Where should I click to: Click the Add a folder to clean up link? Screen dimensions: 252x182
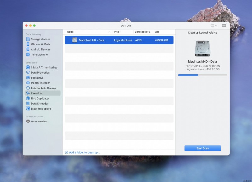pos(84,152)
